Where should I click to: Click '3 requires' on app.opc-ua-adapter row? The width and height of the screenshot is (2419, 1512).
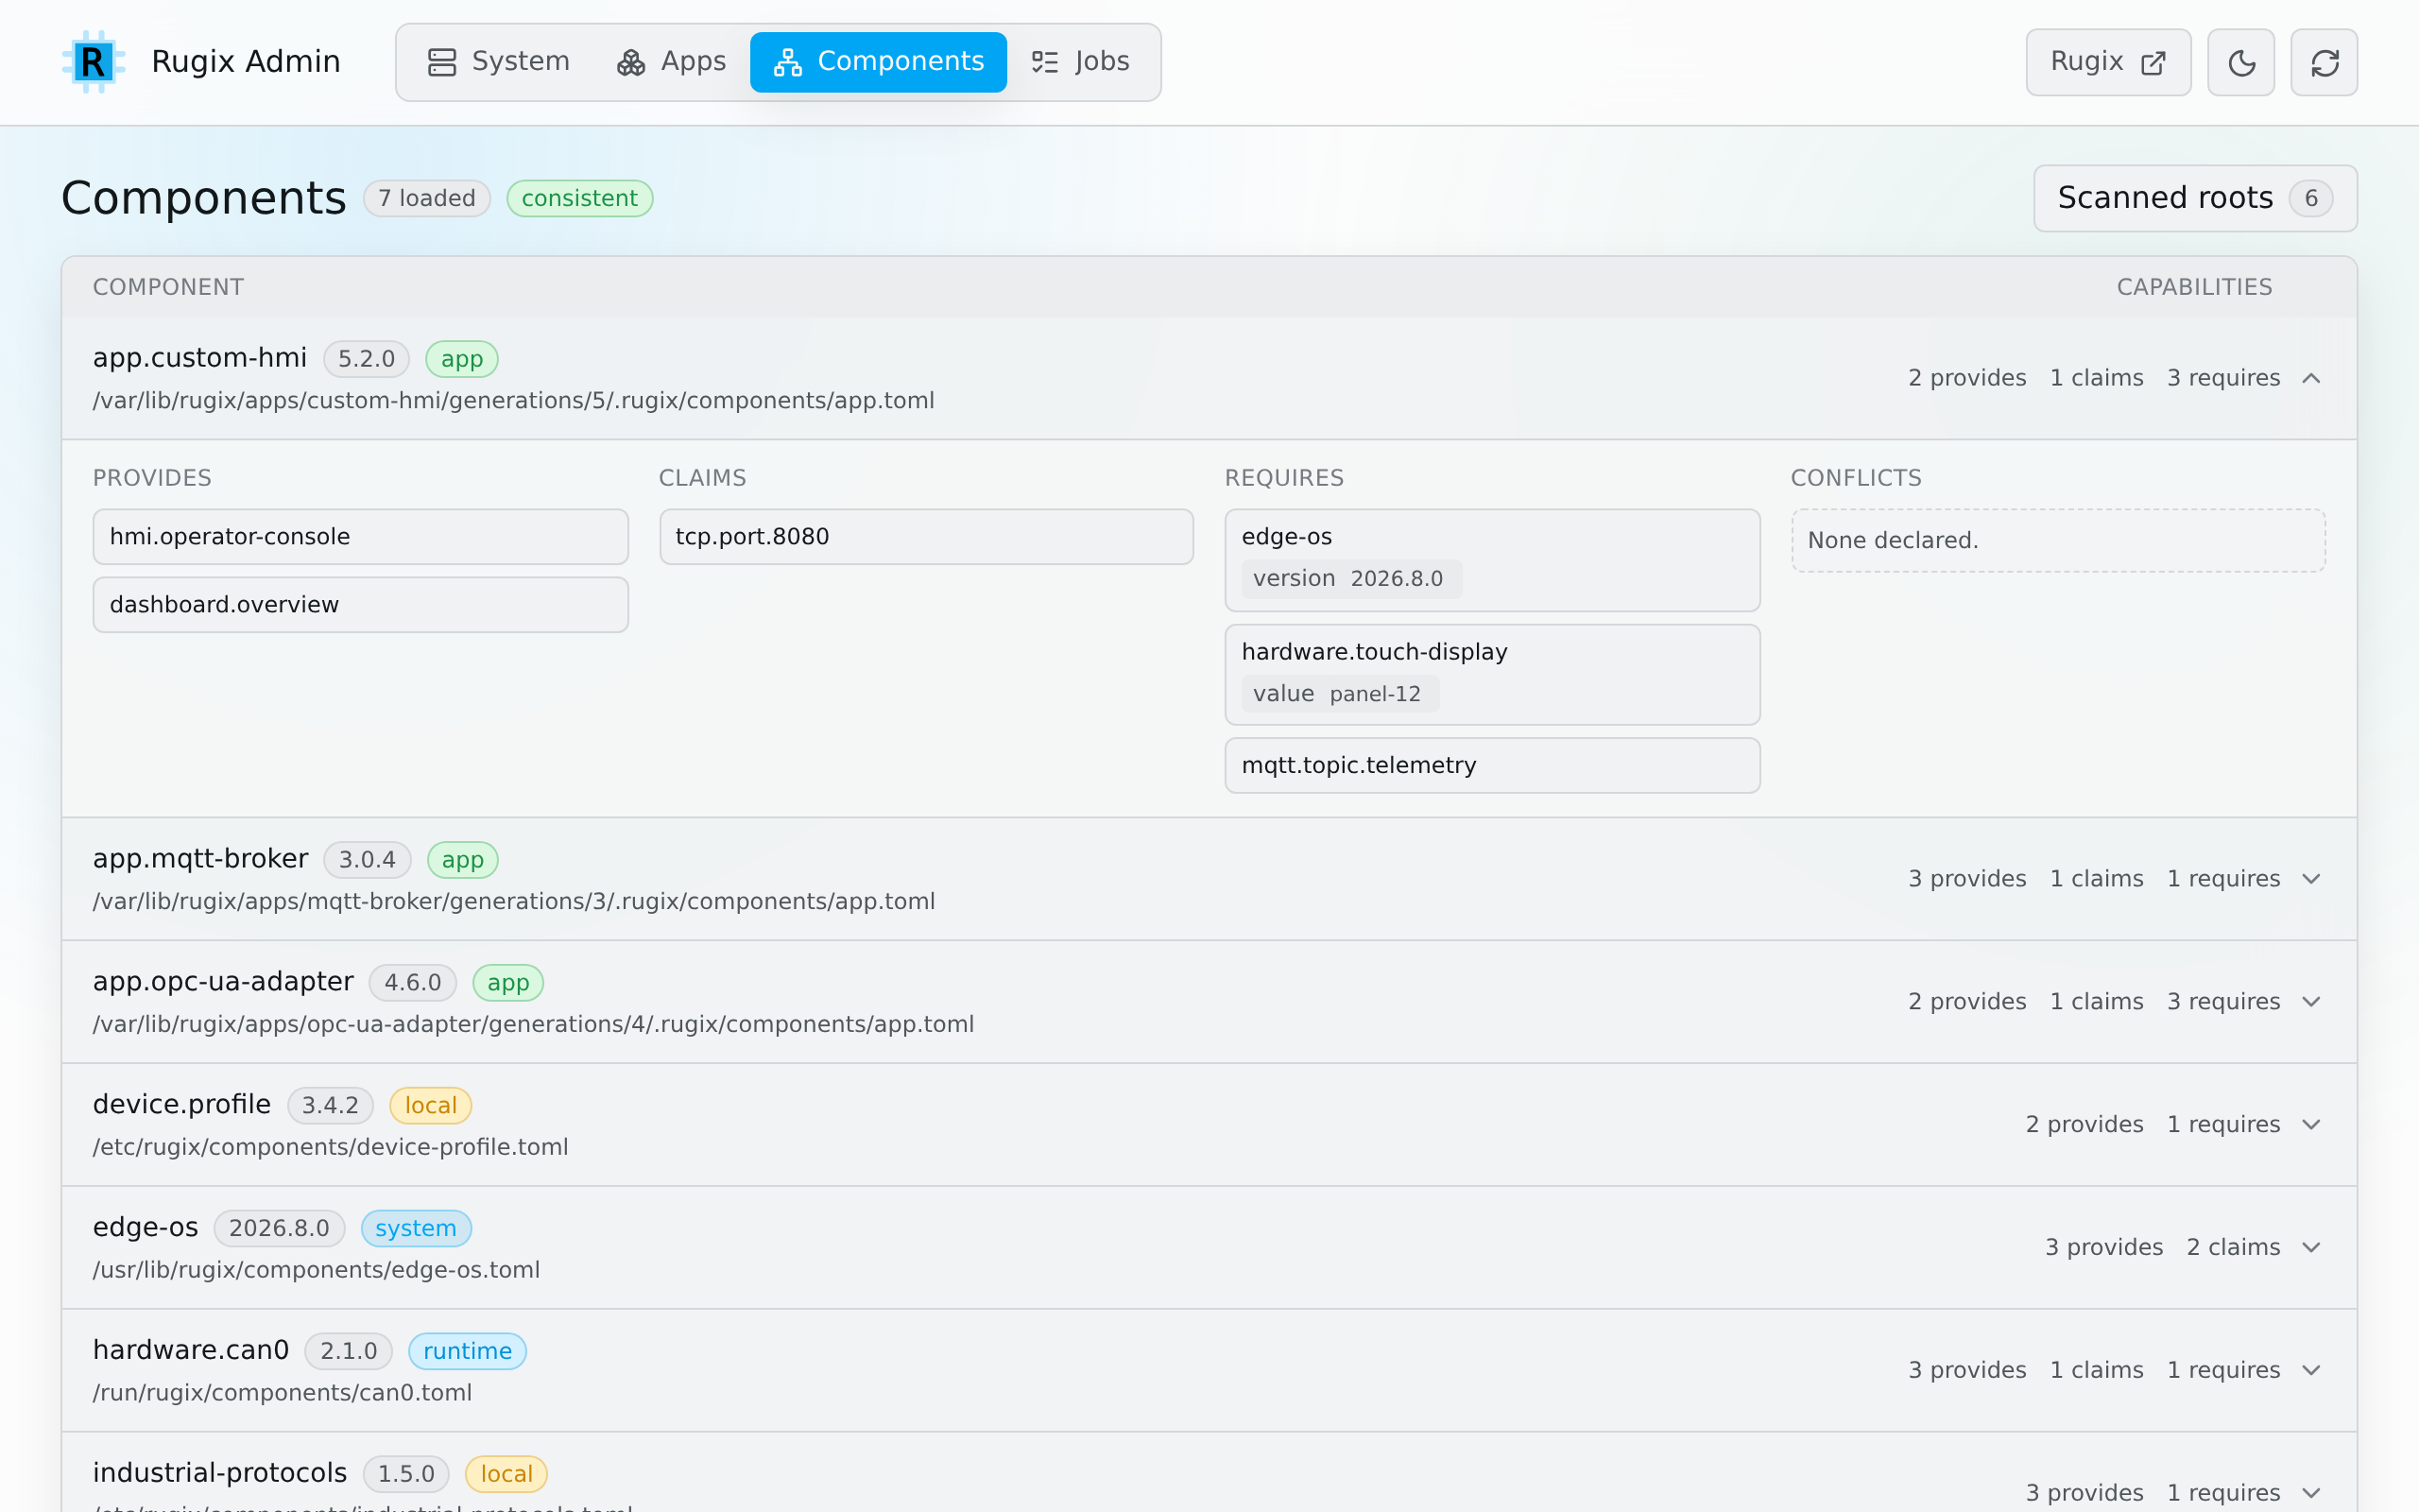pyautogui.click(x=2223, y=1002)
